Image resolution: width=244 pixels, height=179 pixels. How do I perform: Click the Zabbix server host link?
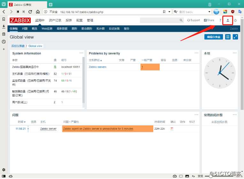pos(48,129)
